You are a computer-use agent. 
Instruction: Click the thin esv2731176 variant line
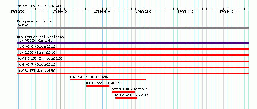pos(108,80)
